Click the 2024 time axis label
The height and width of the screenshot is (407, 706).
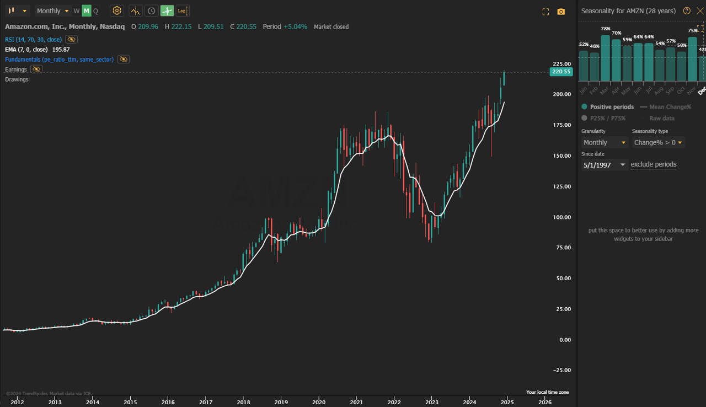469,402
